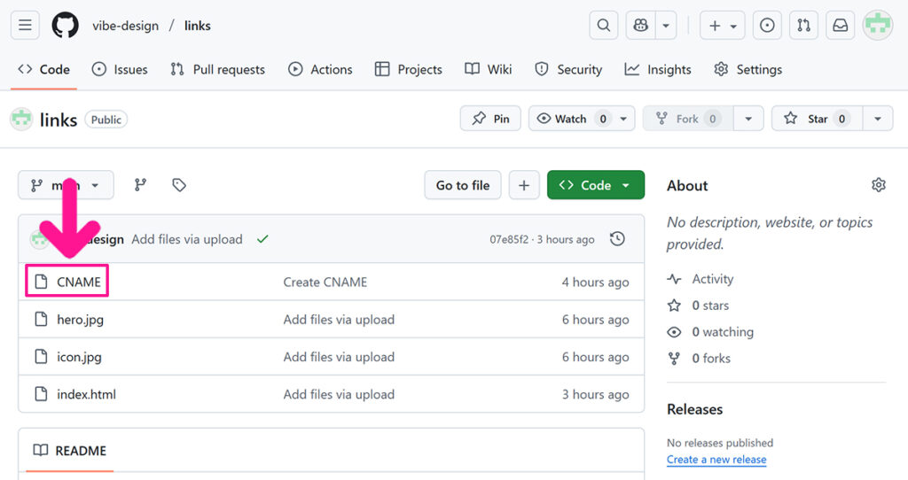The image size is (908, 480).
Task: Edit repository details with gear icon
Action: 878,185
